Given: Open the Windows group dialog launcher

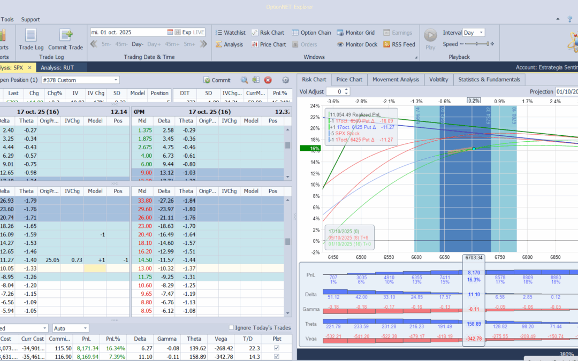Looking at the screenshot, I should (x=416, y=57).
